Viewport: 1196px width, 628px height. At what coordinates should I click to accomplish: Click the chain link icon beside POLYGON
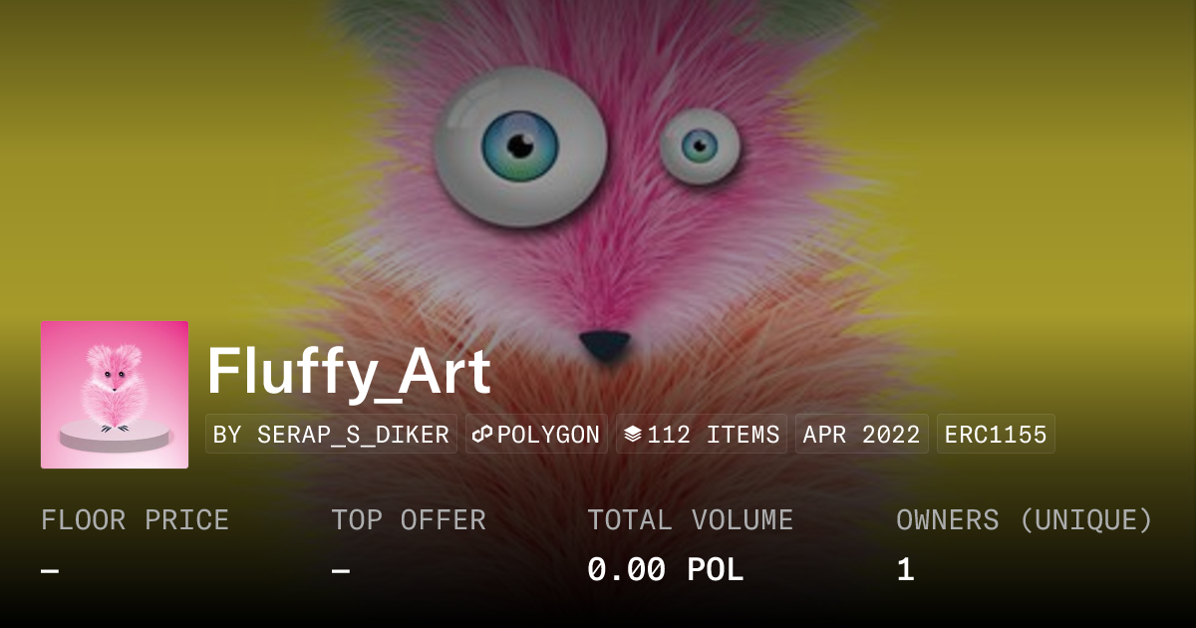(x=483, y=435)
